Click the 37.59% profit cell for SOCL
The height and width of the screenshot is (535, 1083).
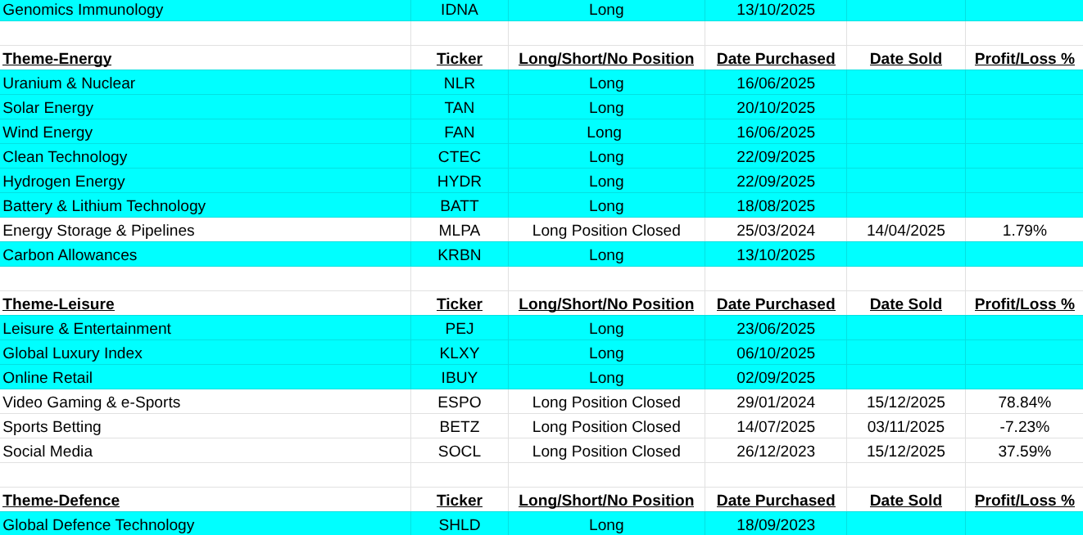click(x=1024, y=452)
